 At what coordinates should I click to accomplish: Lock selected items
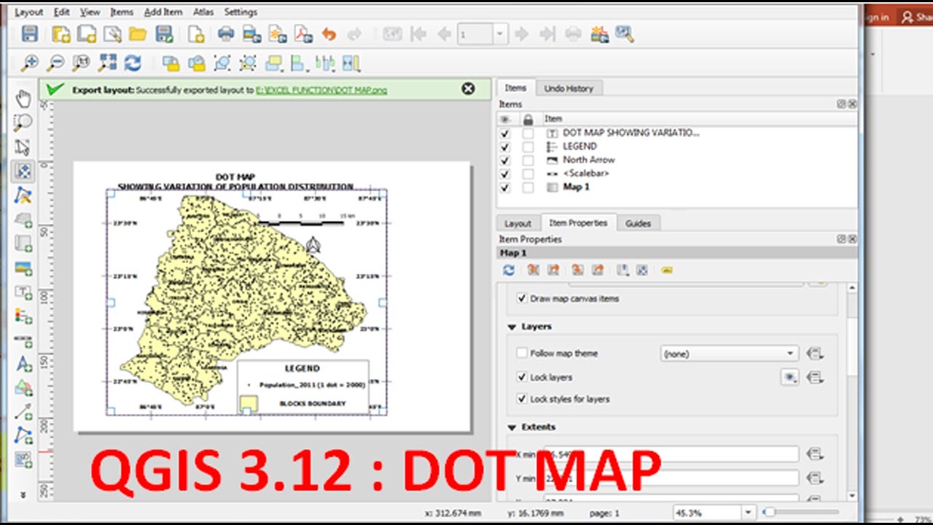point(171,63)
